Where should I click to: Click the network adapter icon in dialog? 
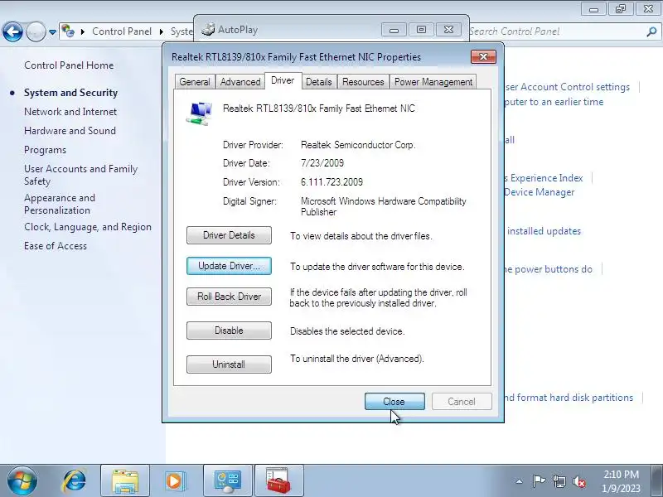click(x=199, y=113)
